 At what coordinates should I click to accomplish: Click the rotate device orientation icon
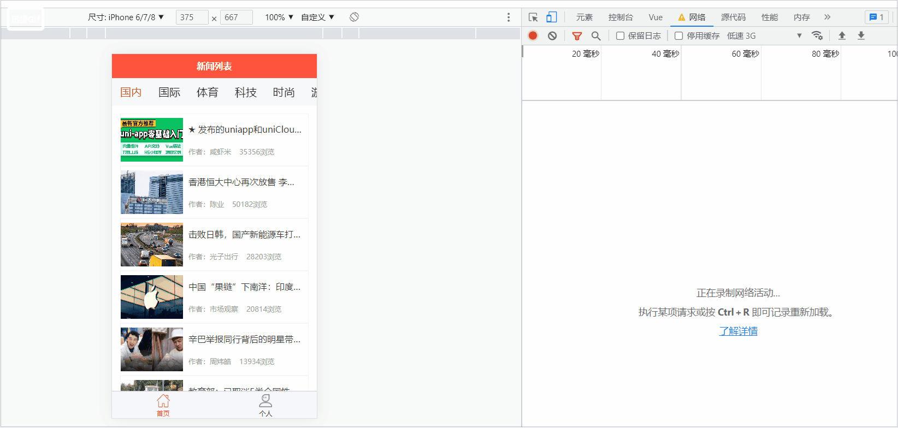[354, 17]
